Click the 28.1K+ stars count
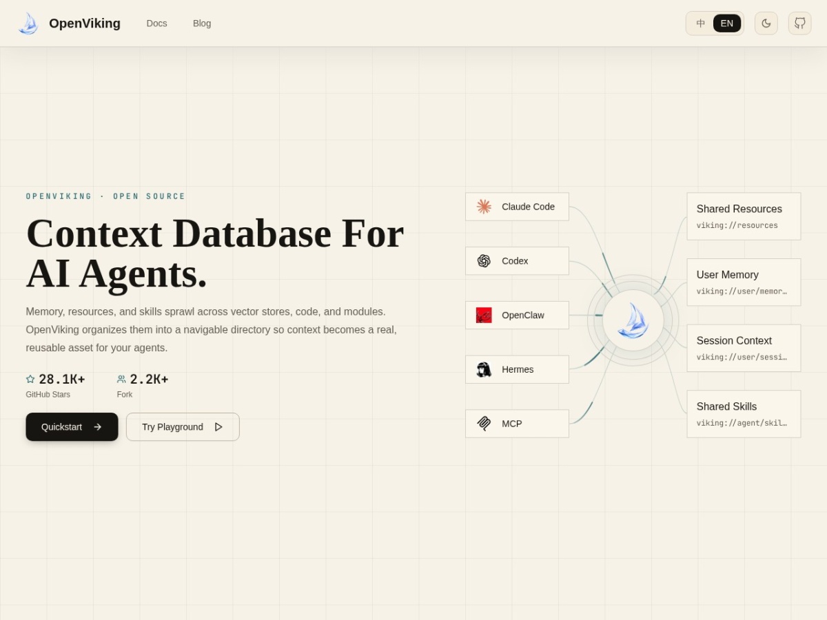The height and width of the screenshot is (620, 827). coord(62,380)
